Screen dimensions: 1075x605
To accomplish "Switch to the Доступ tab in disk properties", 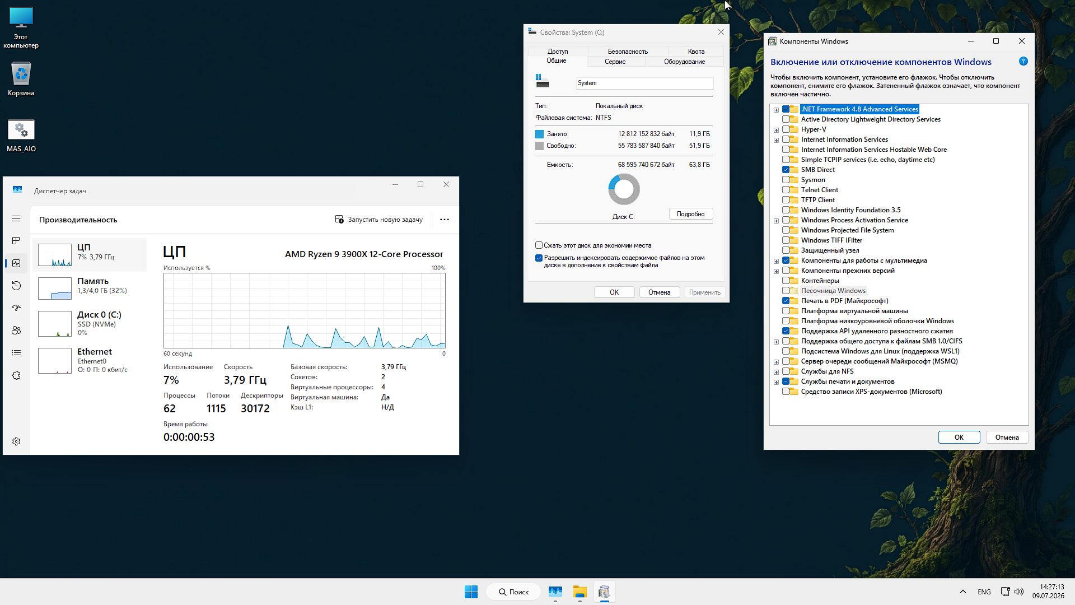I will (558, 52).
